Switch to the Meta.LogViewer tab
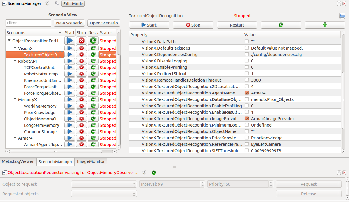349x202 pixels. [x=18, y=161]
